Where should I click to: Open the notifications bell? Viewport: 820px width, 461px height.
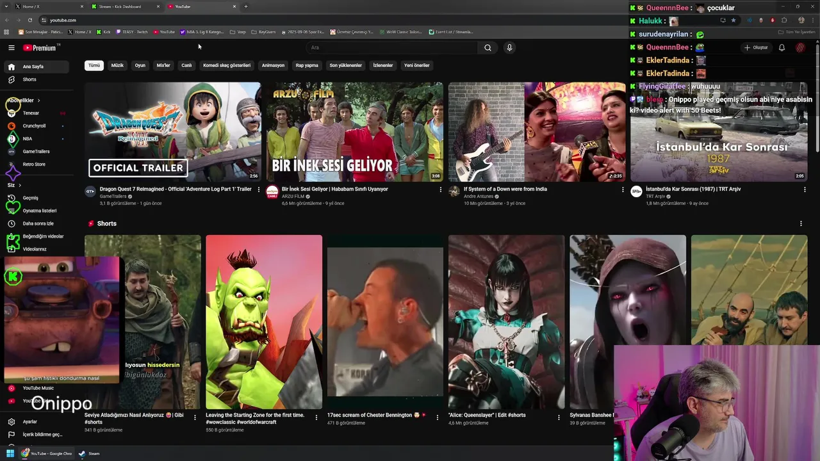pyautogui.click(x=782, y=47)
